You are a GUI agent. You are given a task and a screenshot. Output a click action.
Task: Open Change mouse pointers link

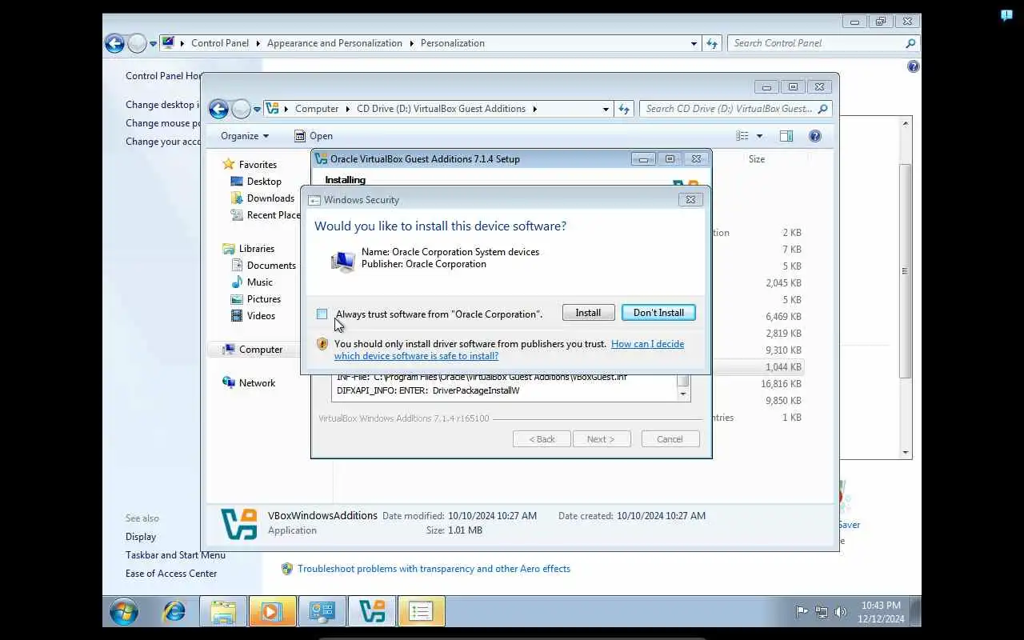(162, 123)
